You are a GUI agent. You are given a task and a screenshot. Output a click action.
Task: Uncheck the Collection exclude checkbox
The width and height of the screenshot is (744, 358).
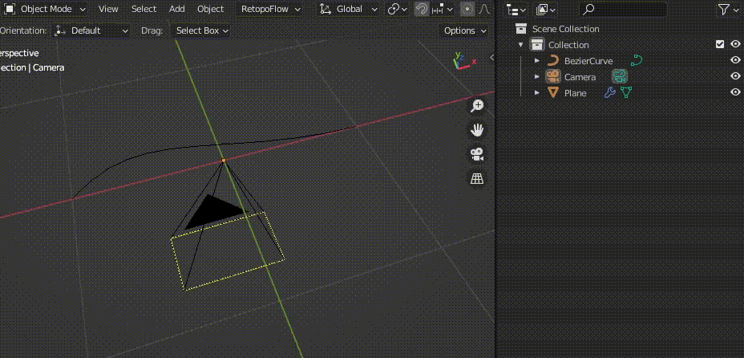coord(720,45)
